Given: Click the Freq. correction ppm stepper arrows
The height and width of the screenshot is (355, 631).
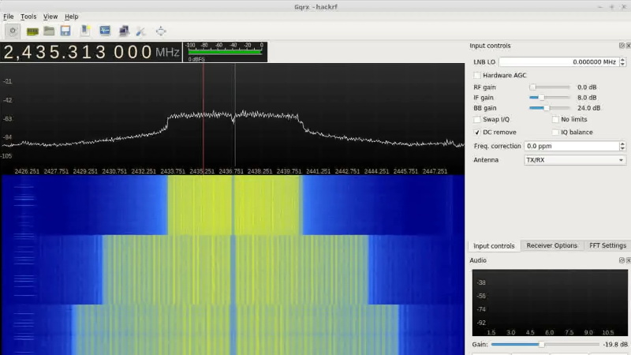Looking at the screenshot, I should (622, 146).
